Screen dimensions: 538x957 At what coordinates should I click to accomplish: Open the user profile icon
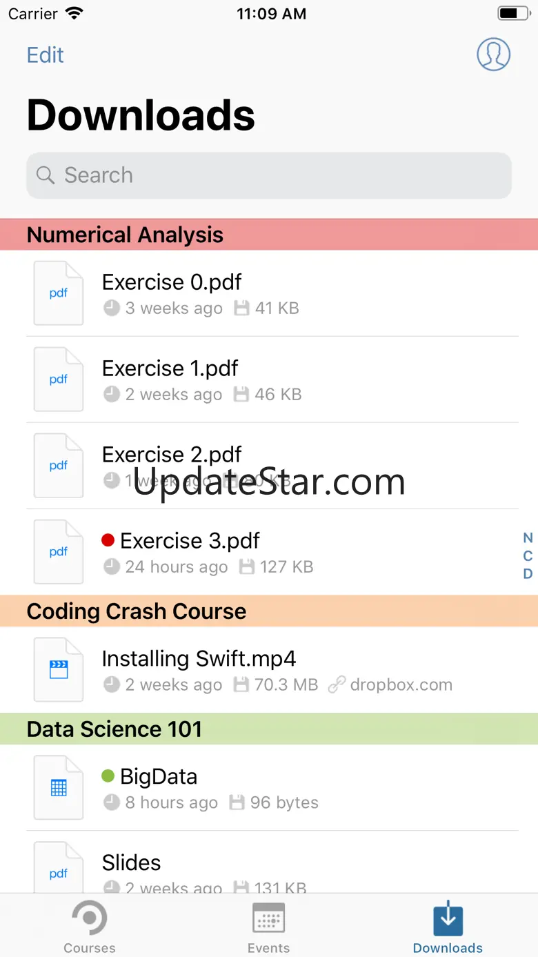(493, 55)
